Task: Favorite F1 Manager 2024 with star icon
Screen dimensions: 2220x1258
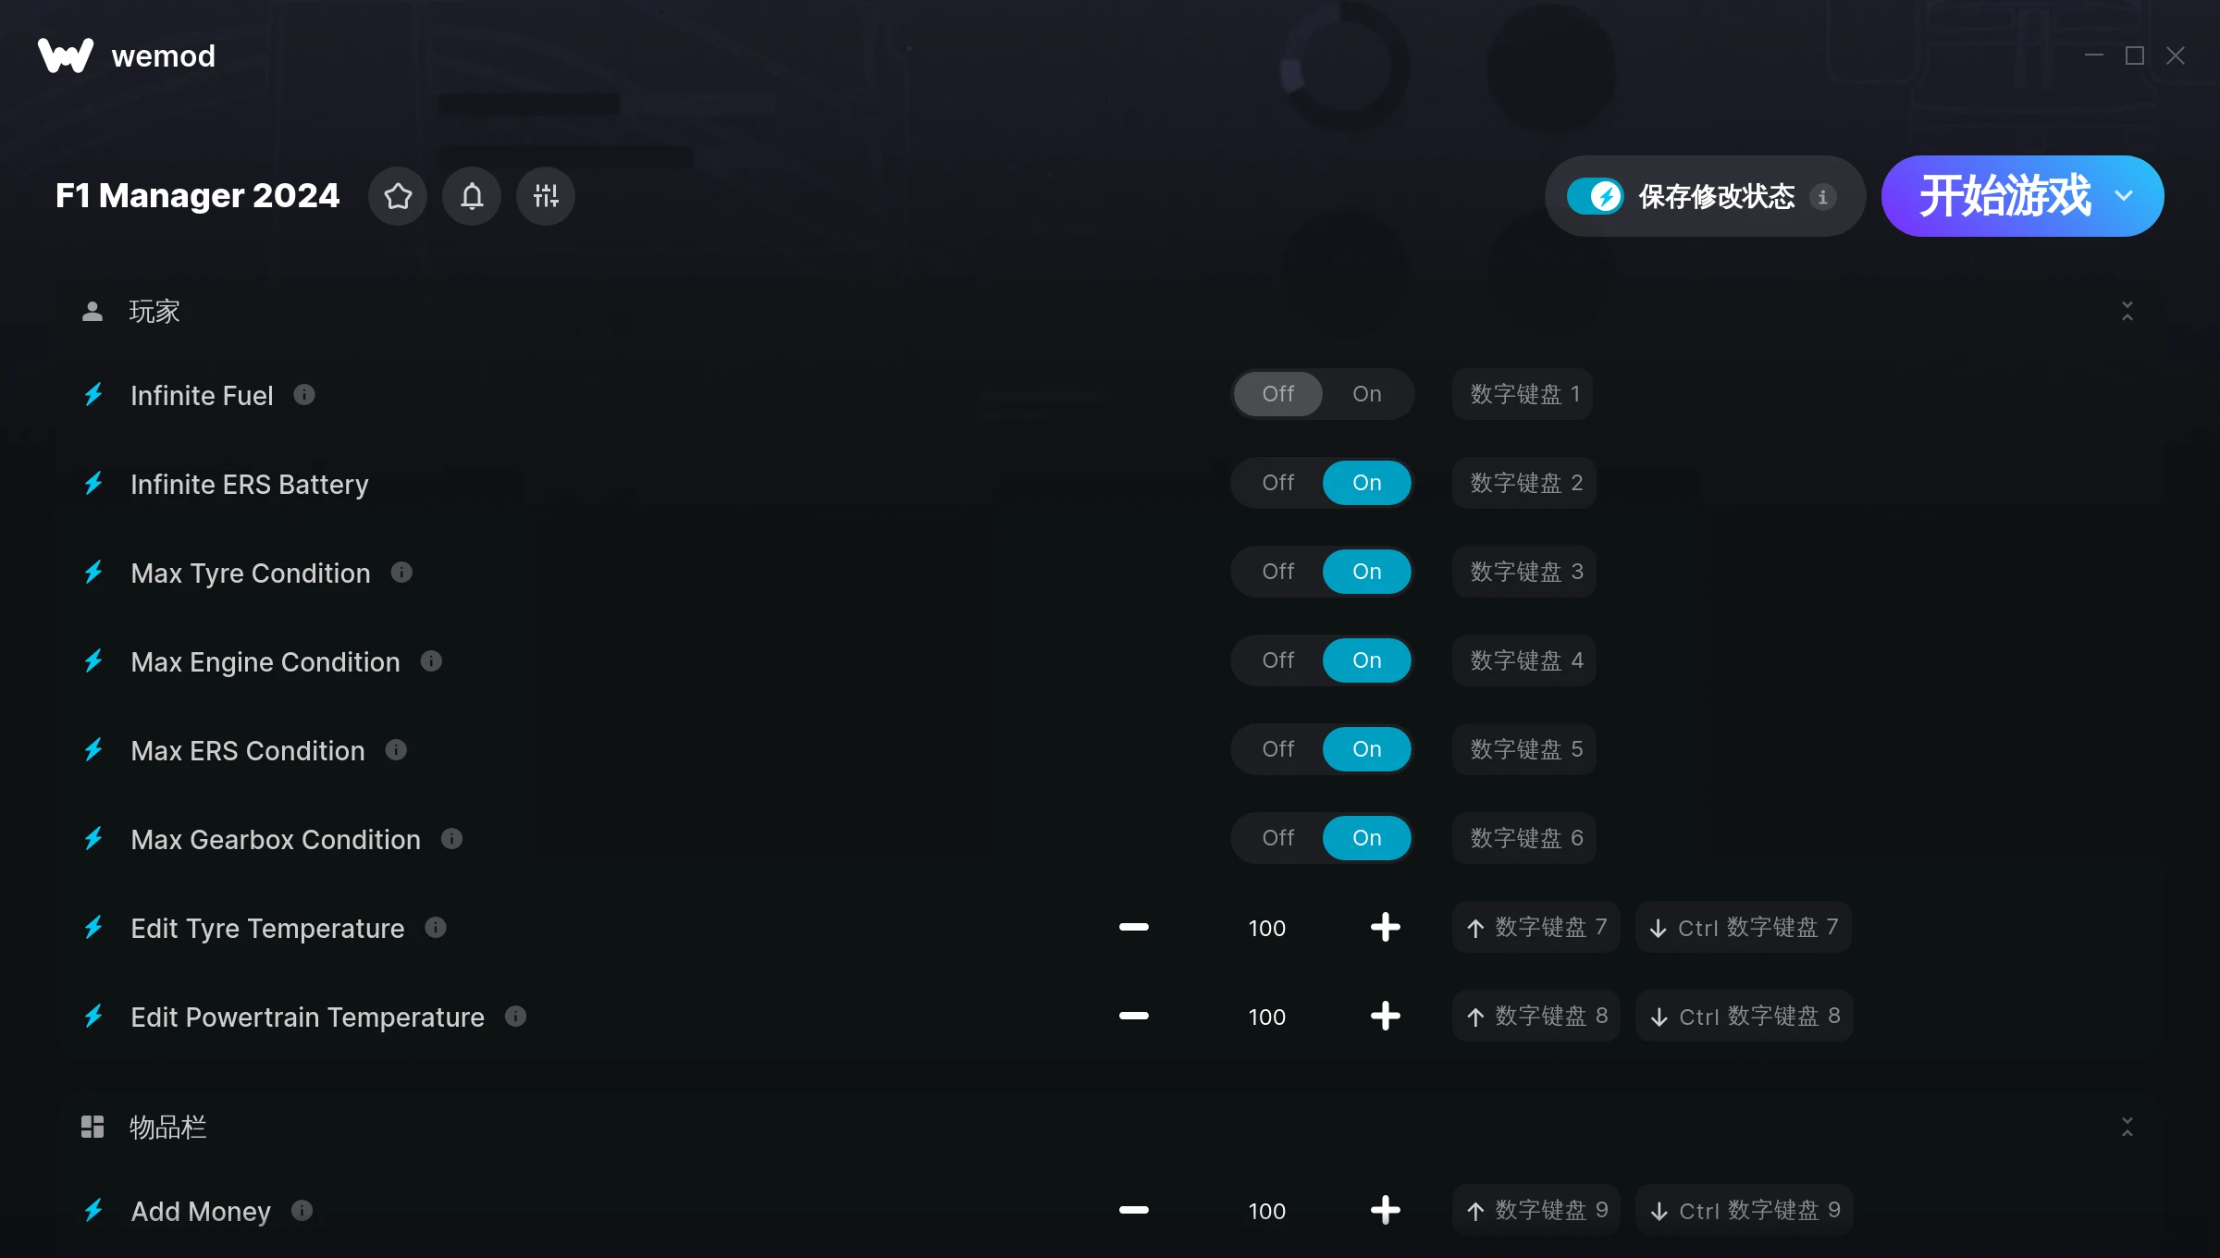Action: coord(398,196)
